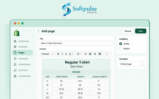This screenshot has width=159, height=99.
Task: Open the settings gear icon
Action: 15,76
